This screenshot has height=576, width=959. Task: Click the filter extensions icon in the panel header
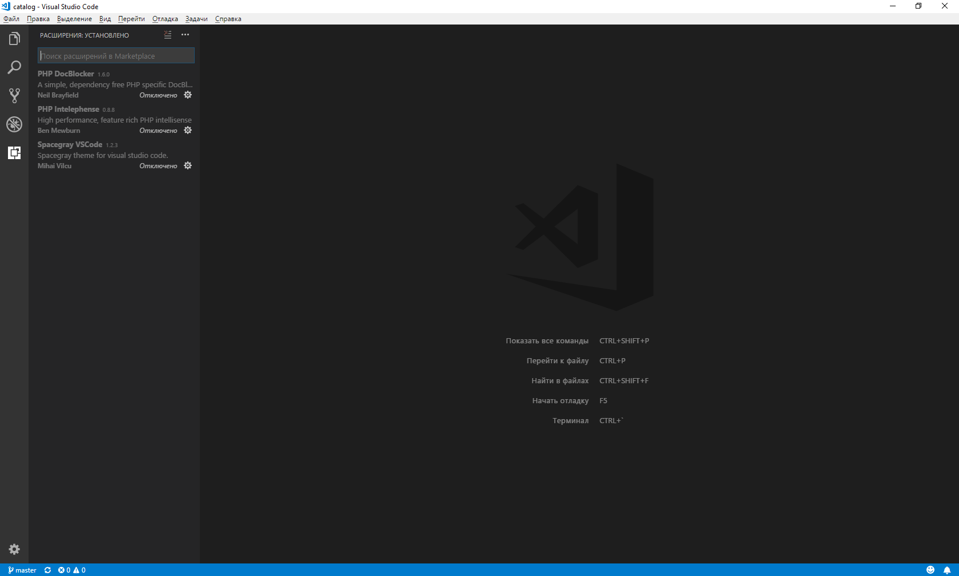(167, 35)
